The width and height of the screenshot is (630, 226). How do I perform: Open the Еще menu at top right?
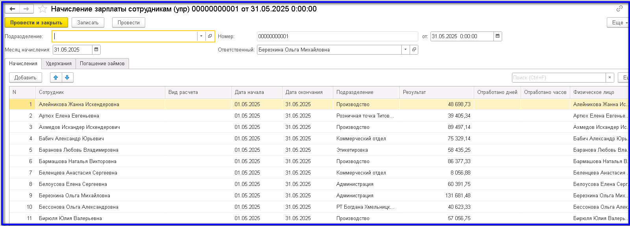point(619,22)
